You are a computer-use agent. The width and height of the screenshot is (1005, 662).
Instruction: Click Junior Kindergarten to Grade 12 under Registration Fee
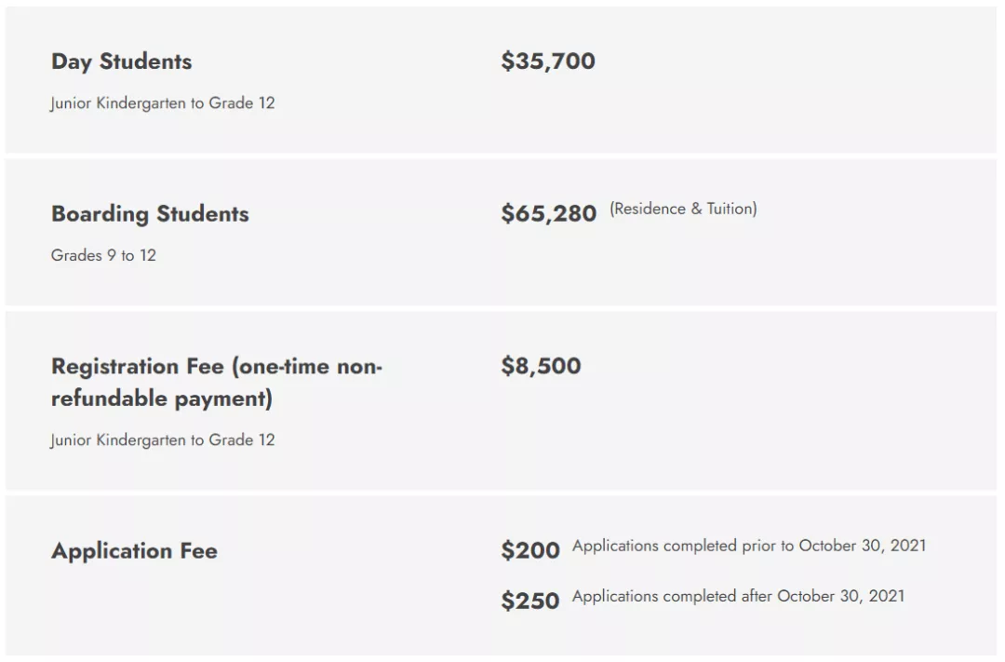163,440
